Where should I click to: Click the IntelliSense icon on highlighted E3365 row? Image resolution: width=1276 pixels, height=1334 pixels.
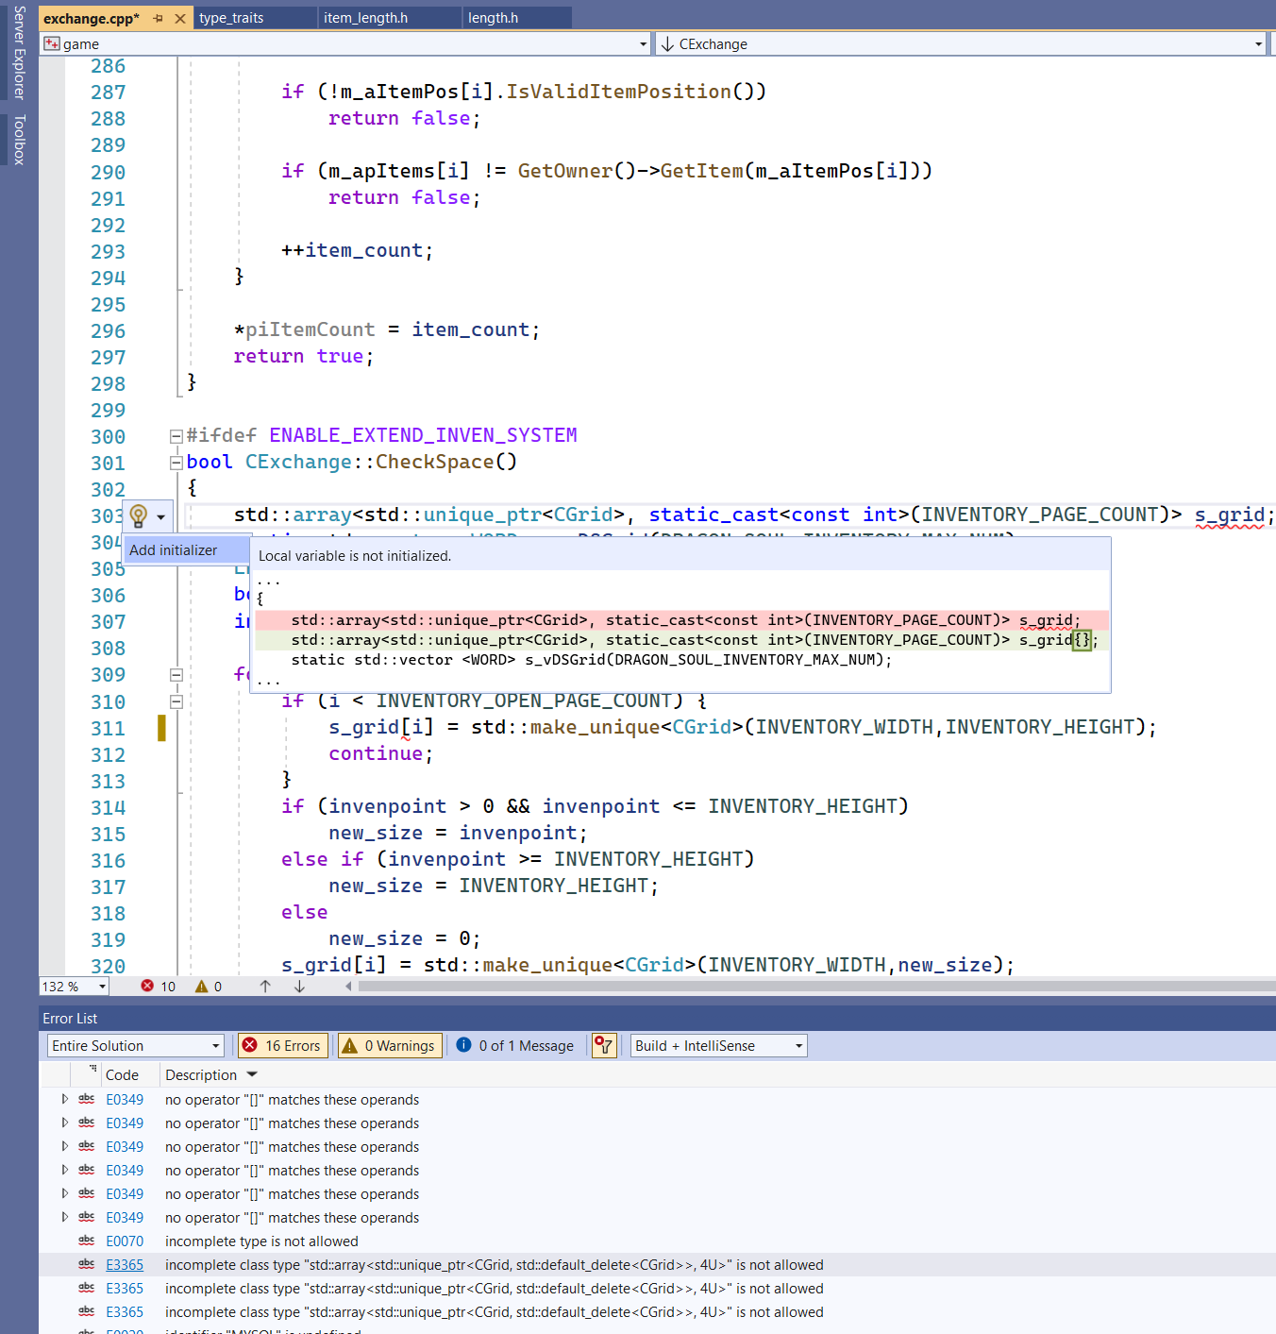[x=87, y=1264]
